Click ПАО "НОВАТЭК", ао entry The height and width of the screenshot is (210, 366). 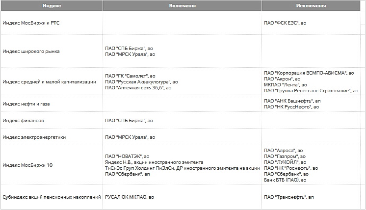pyautogui.click(x=127, y=157)
